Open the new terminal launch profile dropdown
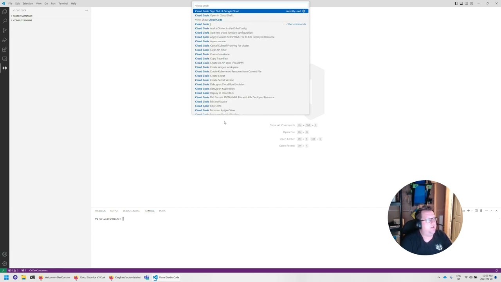This screenshot has height=282, width=501. 472,211
